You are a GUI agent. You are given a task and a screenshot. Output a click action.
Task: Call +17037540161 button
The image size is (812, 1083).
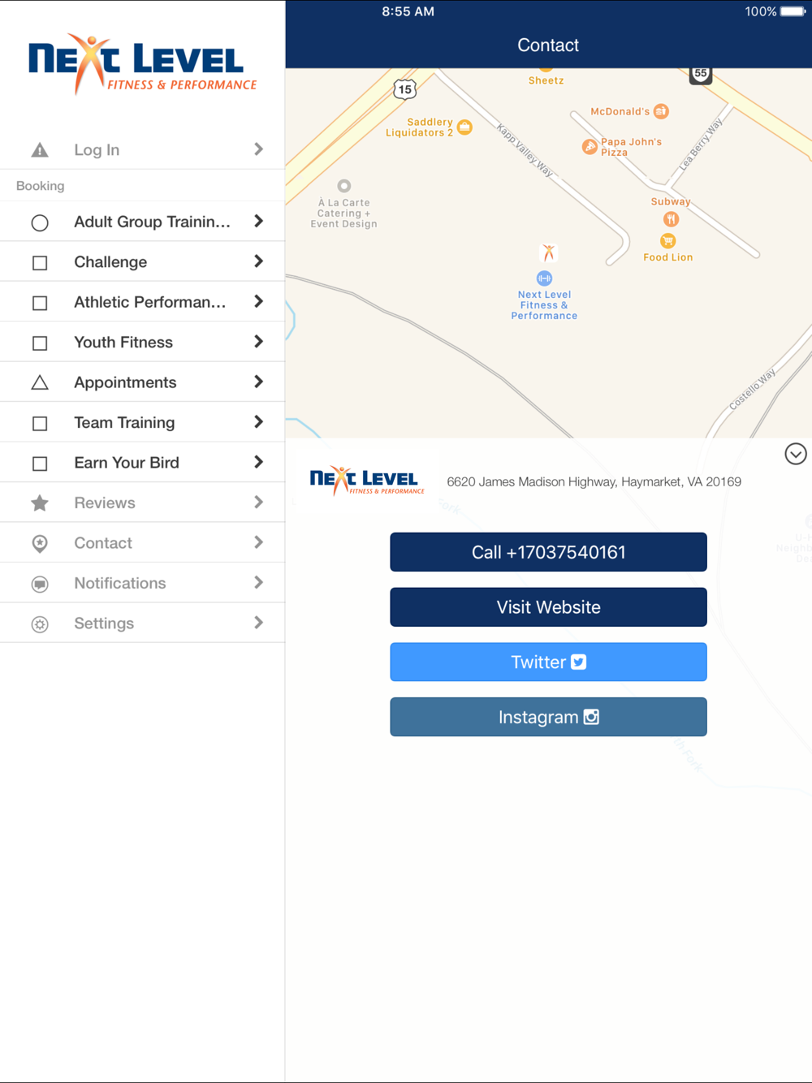[x=548, y=552]
